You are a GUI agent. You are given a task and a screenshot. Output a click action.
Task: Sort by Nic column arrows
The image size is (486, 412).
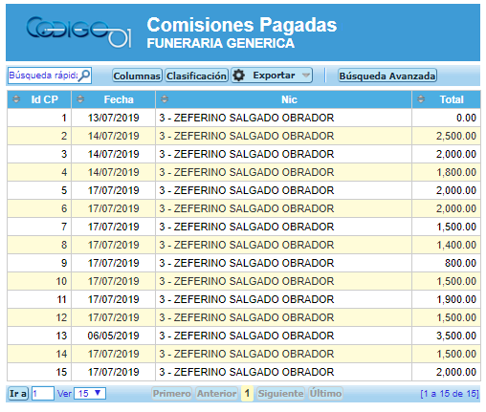[x=165, y=99]
